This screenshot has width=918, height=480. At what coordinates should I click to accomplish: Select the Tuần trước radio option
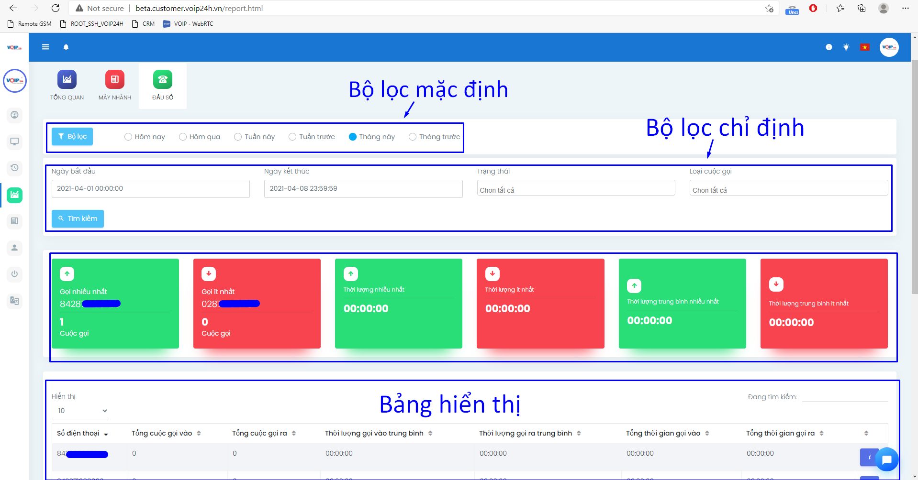point(292,137)
